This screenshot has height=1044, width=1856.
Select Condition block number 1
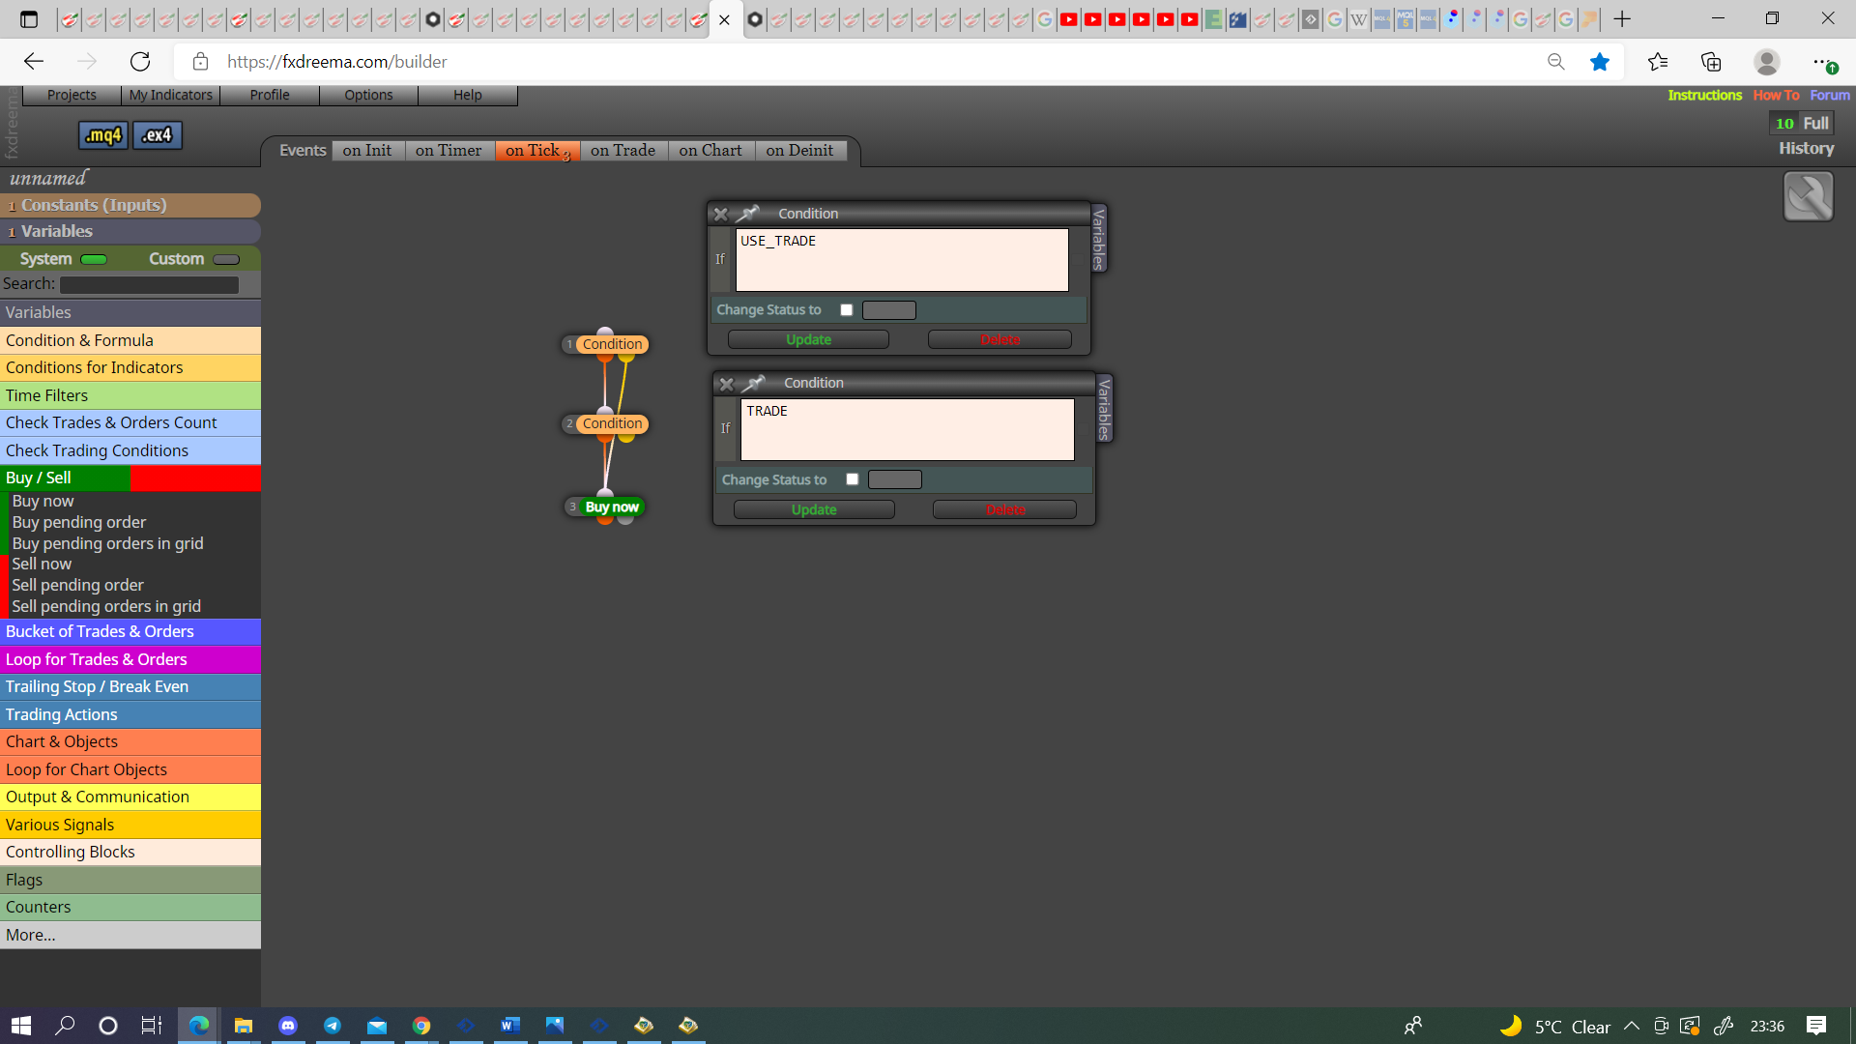612,344
